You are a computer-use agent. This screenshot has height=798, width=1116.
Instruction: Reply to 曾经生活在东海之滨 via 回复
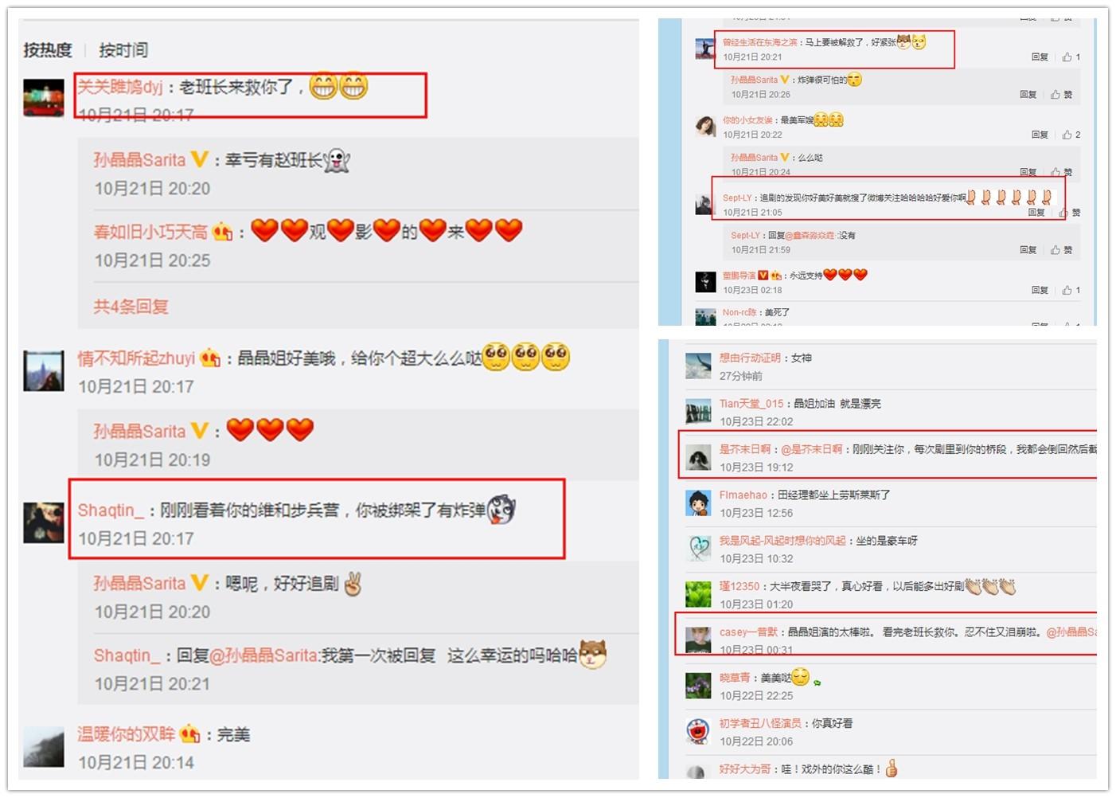pos(1040,57)
